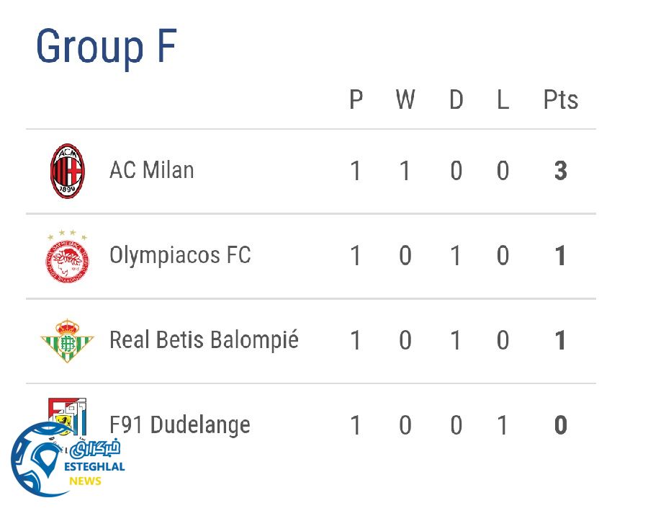Click AC Milan's wins value
Image resolution: width=648 pixels, height=516 pixels.
(405, 172)
